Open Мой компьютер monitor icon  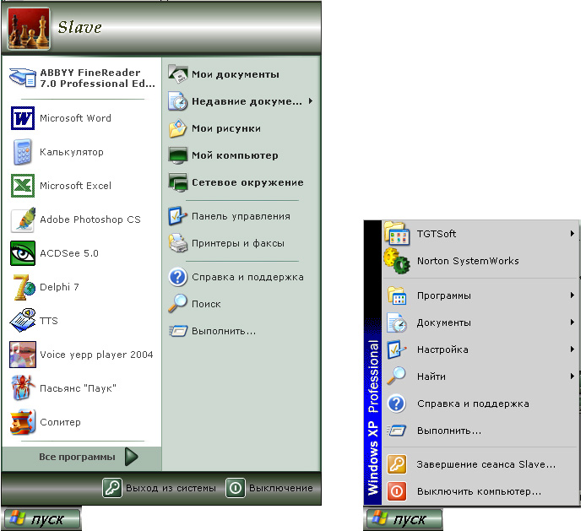(177, 155)
